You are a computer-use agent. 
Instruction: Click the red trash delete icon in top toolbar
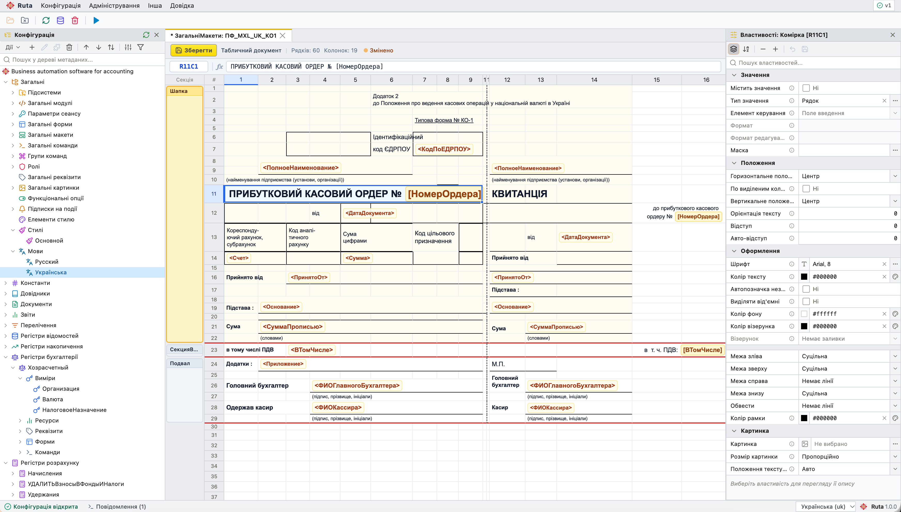click(75, 20)
